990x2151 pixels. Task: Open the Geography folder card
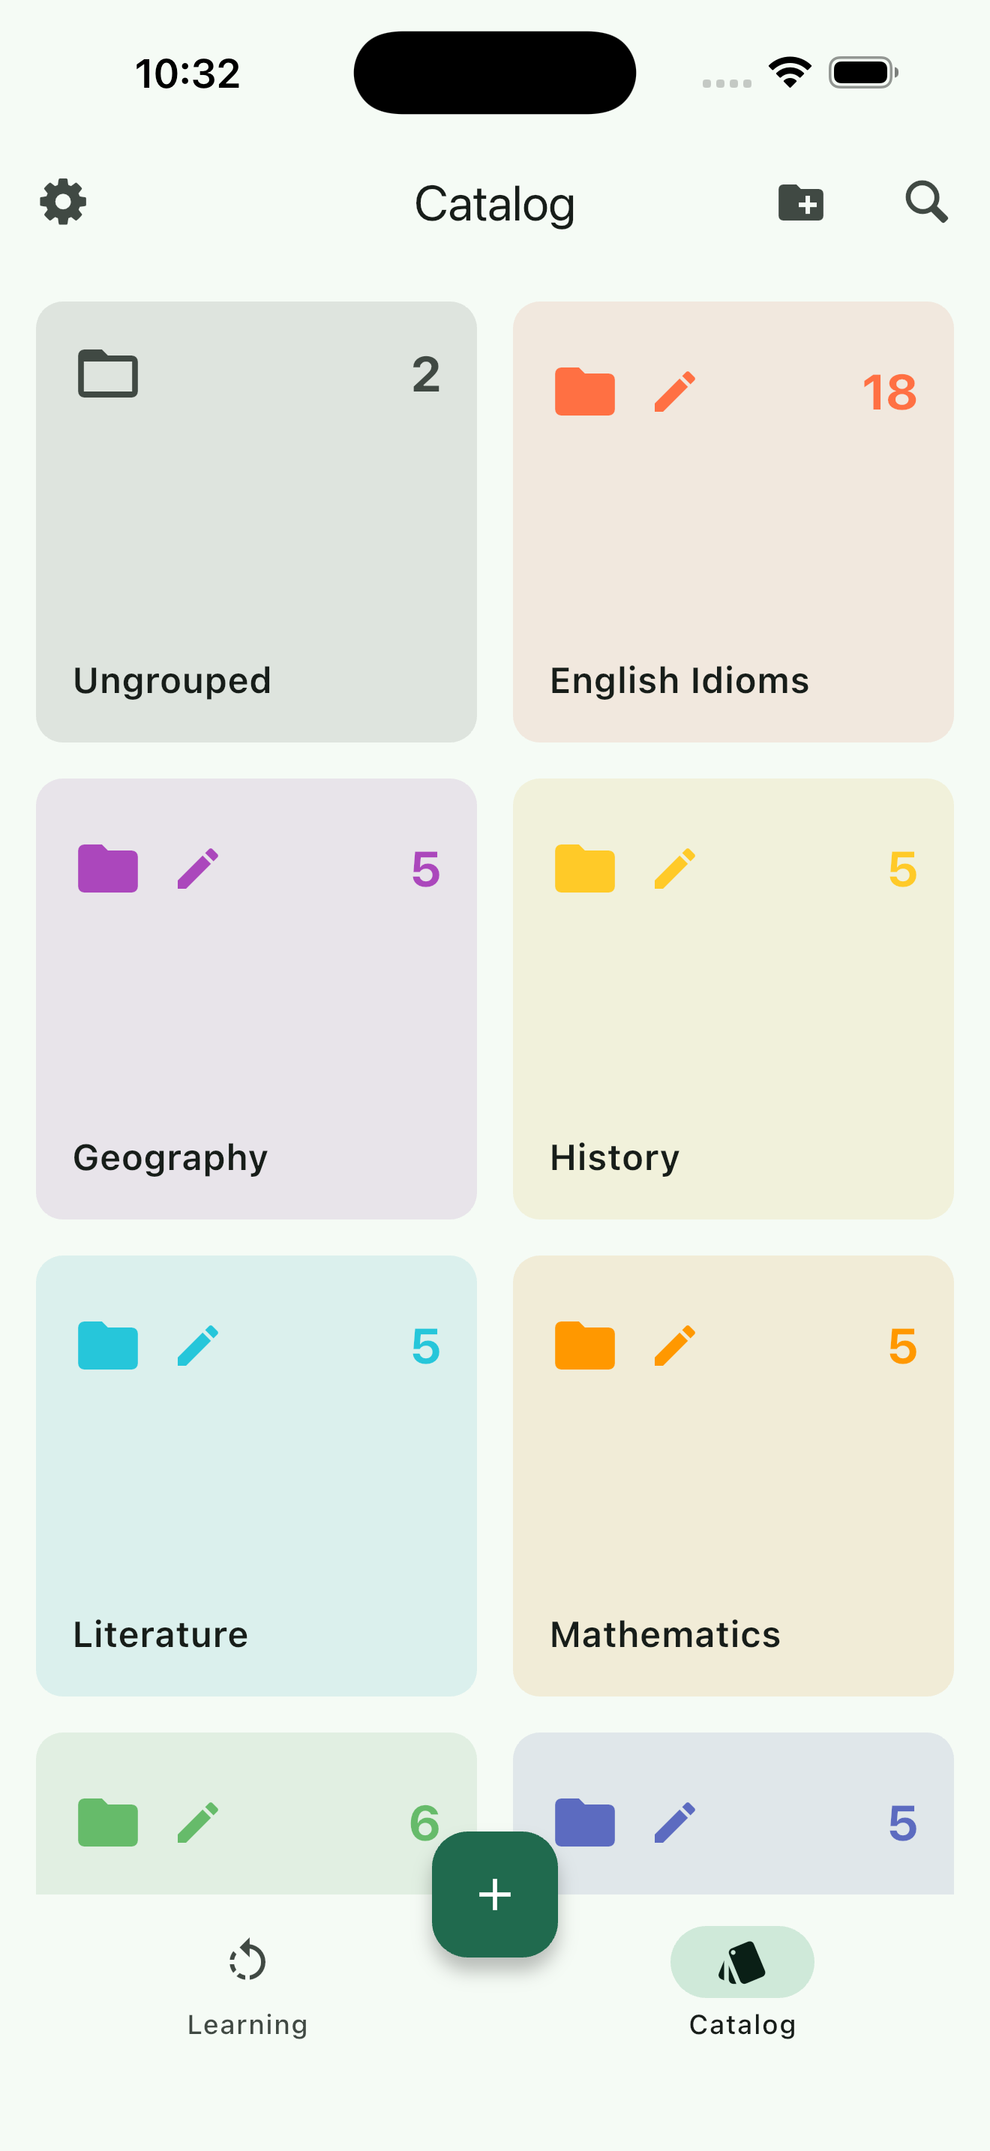(256, 1018)
